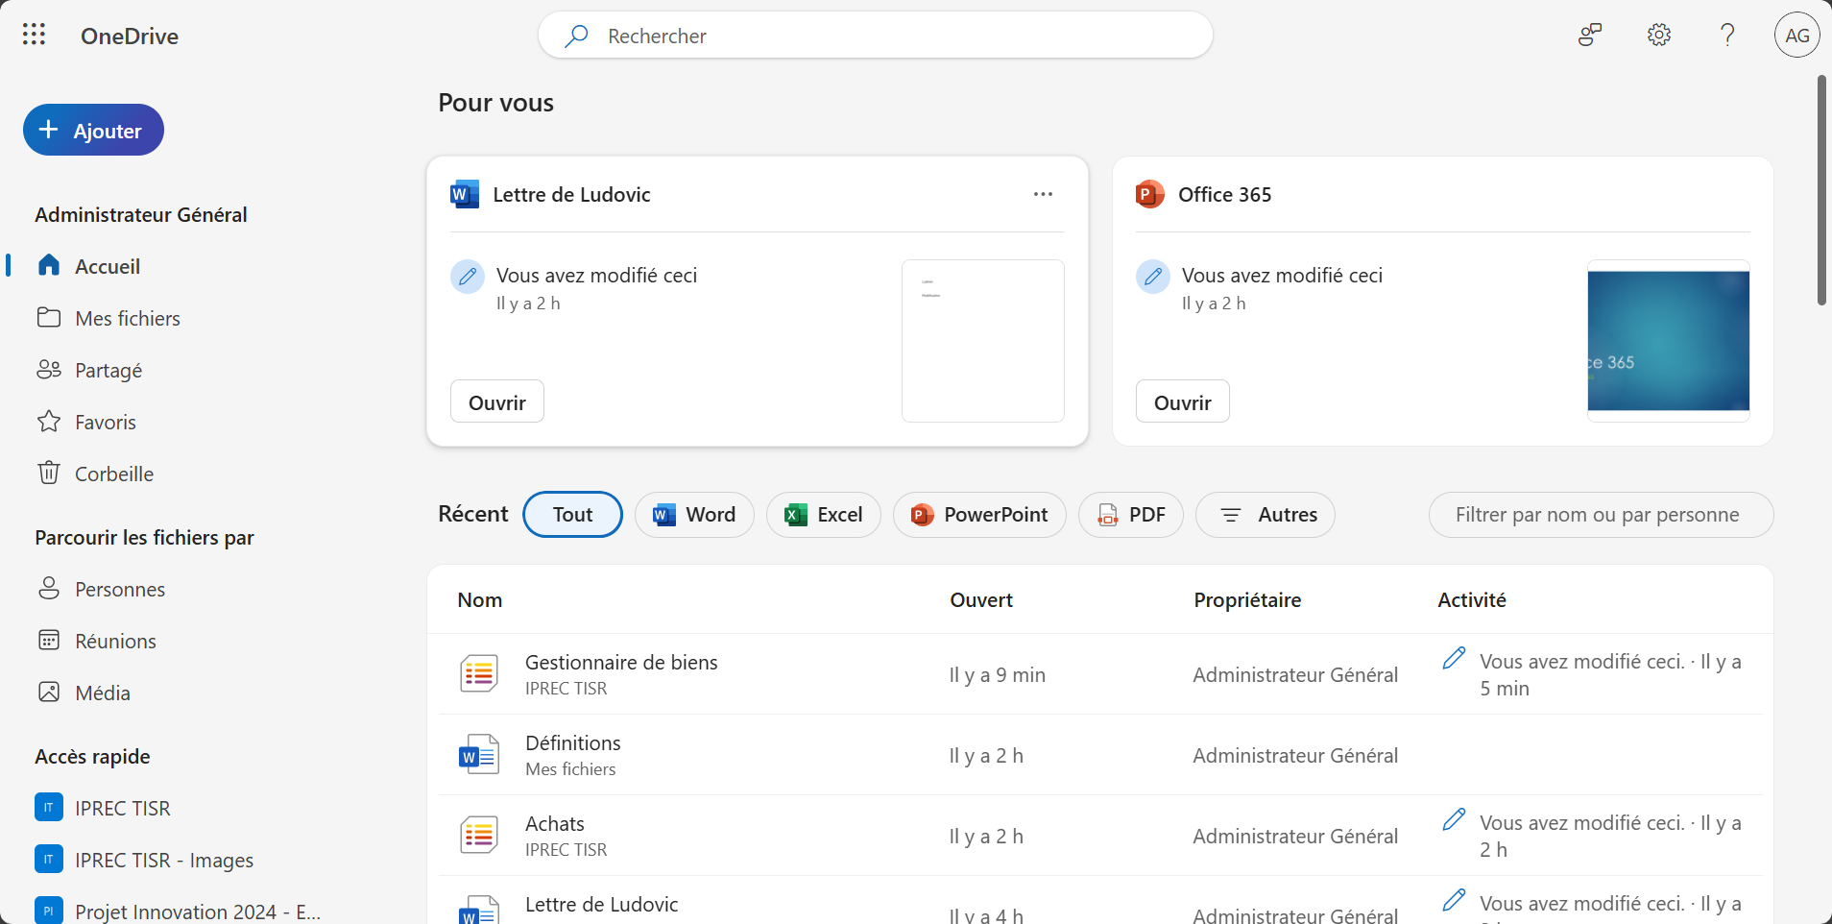
Task: Filter recent files by Excel
Action: (823, 515)
